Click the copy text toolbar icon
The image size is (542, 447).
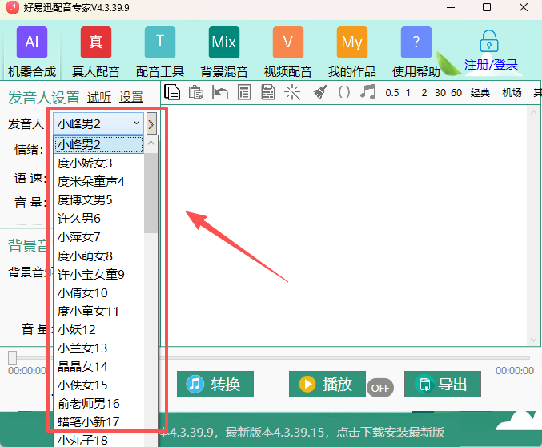[172, 92]
